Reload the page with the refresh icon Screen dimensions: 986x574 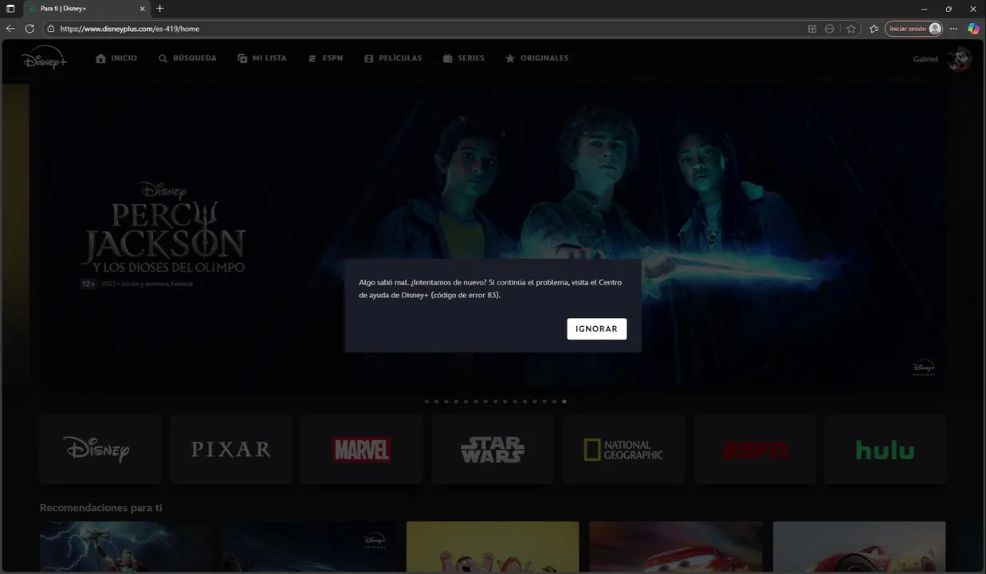click(x=29, y=29)
